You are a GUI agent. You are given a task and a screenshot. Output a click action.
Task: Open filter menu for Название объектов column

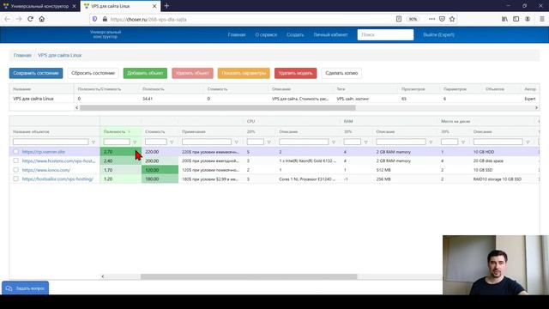point(94,142)
